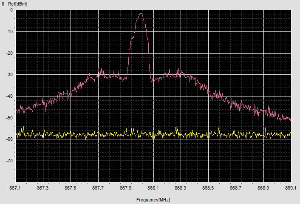The height and width of the screenshot is (204, 300).
Task: Click the pink trace peak near 868.0 MHz
Action: (141, 14)
